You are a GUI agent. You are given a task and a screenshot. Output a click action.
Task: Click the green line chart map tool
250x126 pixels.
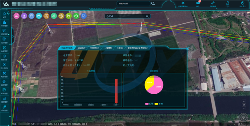[x=69, y=16]
